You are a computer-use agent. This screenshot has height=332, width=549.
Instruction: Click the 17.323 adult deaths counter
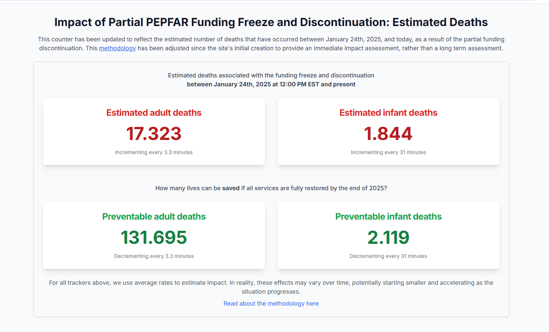pyautogui.click(x=154, y=134)
